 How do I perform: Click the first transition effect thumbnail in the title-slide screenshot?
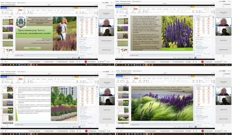(x=82, y=20)
